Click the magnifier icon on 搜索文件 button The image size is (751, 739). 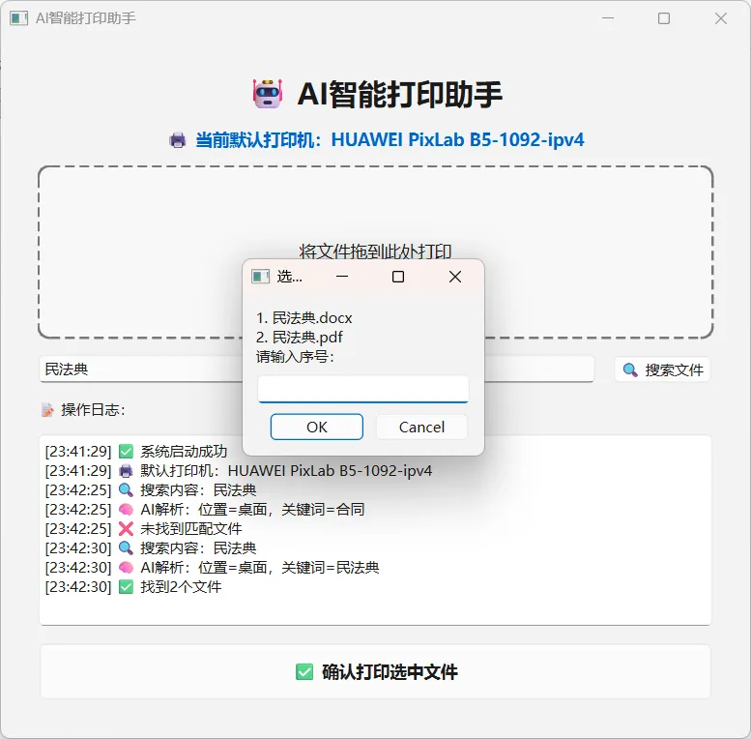[630, 369]
